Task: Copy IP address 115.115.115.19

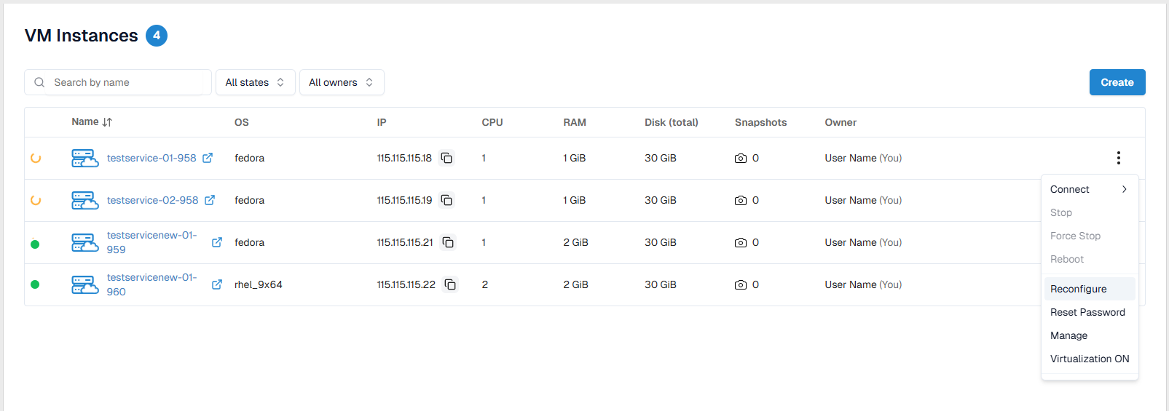Action: (446, 200)
